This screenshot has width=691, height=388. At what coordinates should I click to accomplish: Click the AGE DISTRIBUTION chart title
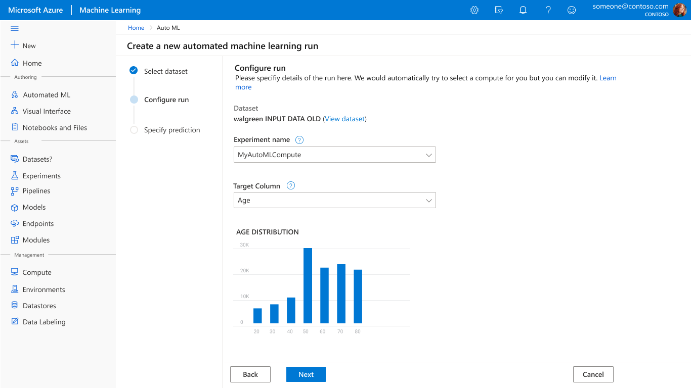click(268, 232)
